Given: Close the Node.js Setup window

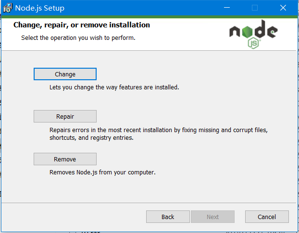Looking at the screenshot, I should (283, 8).
